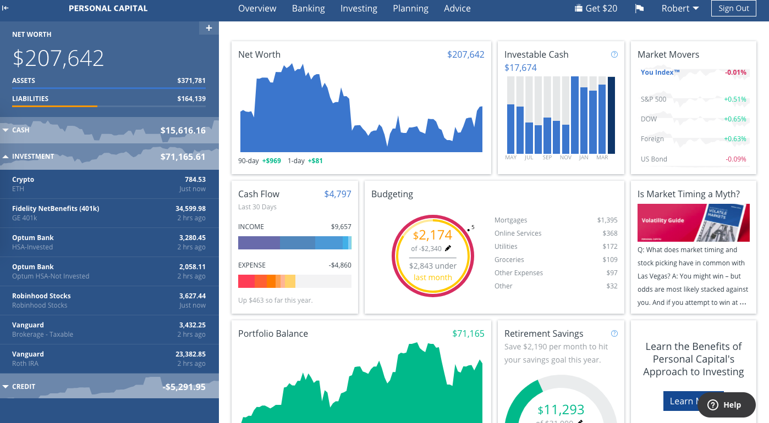Open the Net Worth card title

tap(259, 54)
